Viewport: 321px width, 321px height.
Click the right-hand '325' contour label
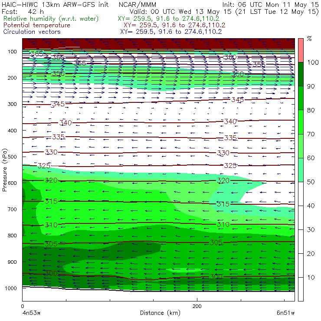tap(230, 165)
